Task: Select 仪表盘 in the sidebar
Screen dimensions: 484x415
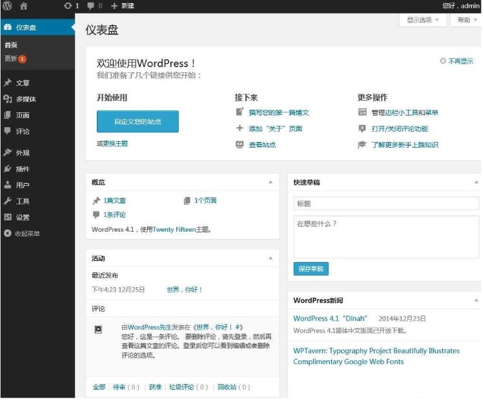Action: 37,27
